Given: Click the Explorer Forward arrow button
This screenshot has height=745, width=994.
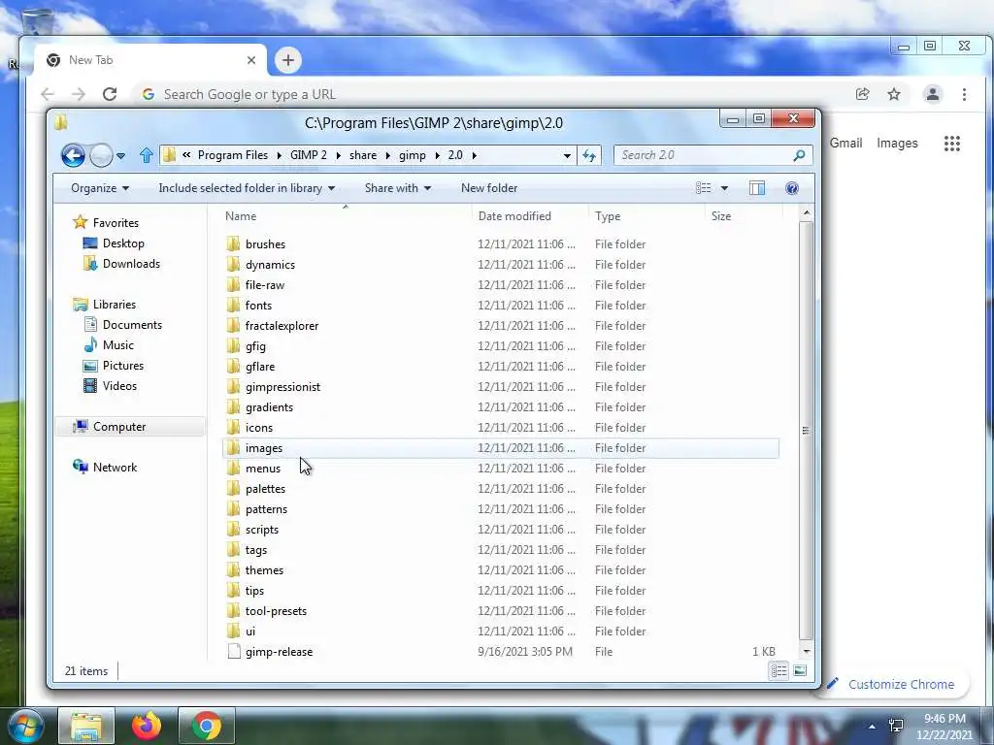Looking at the screenshot, I should pyautogui.click(x=101, y=155).
